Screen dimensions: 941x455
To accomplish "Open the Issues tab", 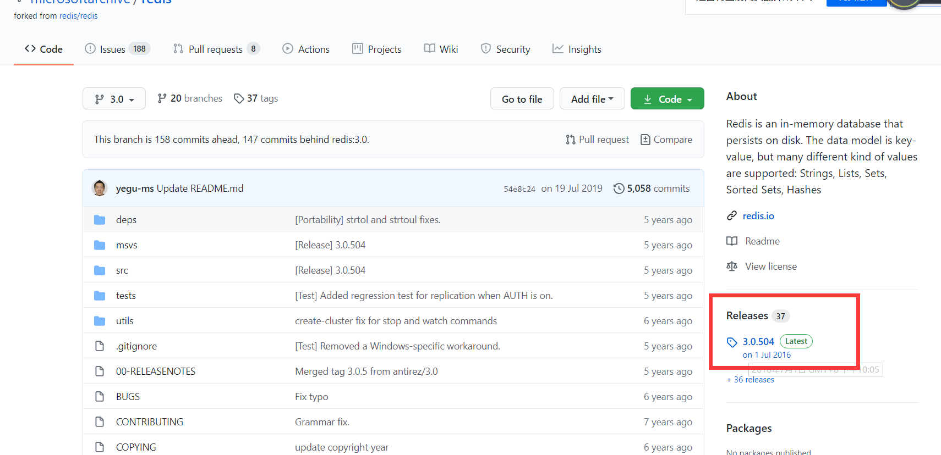I will [117, 49].
